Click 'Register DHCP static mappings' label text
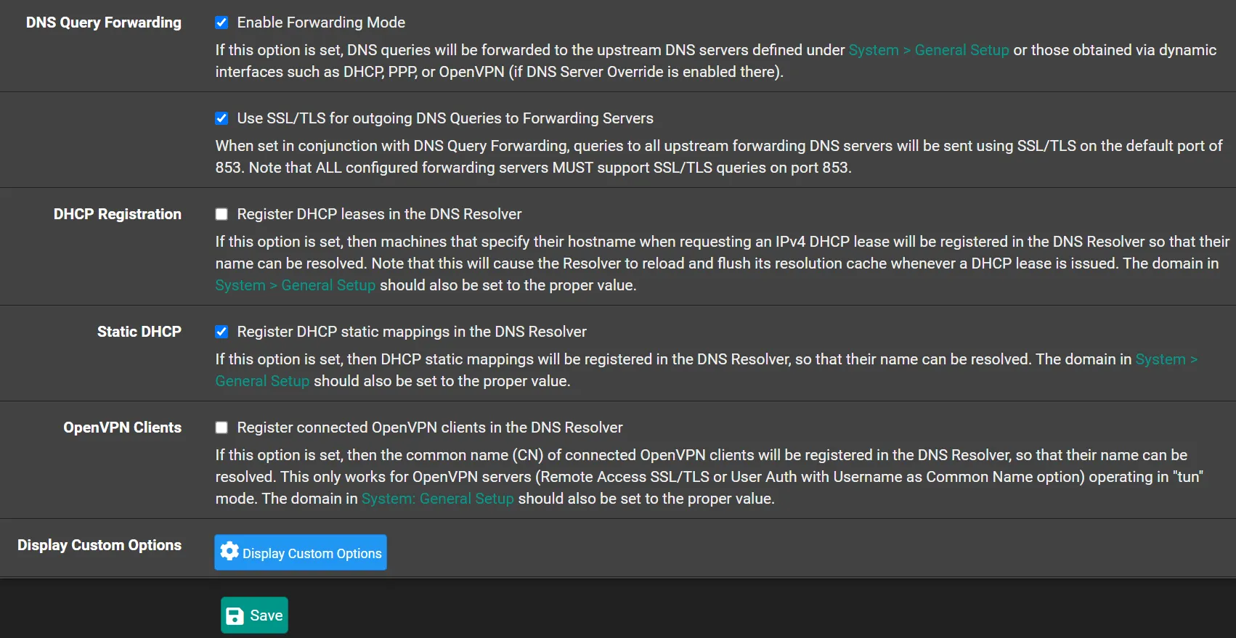1236x638 pixels. click(411, 332)
